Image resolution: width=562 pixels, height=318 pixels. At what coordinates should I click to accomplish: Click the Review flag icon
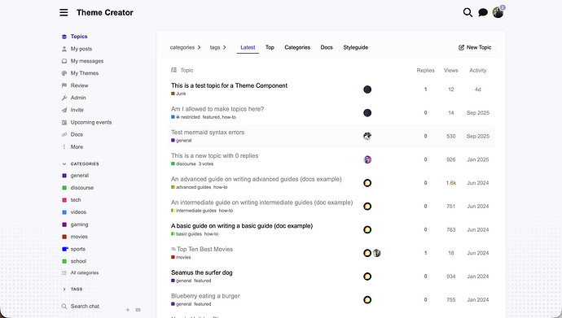pyautogui.click(x=64, y=85)
